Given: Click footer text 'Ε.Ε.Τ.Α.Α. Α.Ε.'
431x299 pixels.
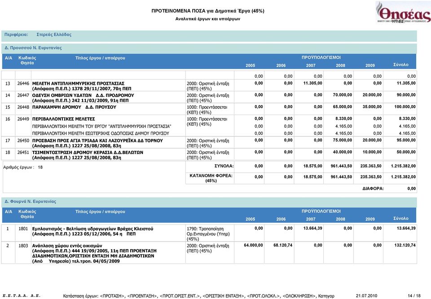Looking at the screenshot, I should point(22,296).
